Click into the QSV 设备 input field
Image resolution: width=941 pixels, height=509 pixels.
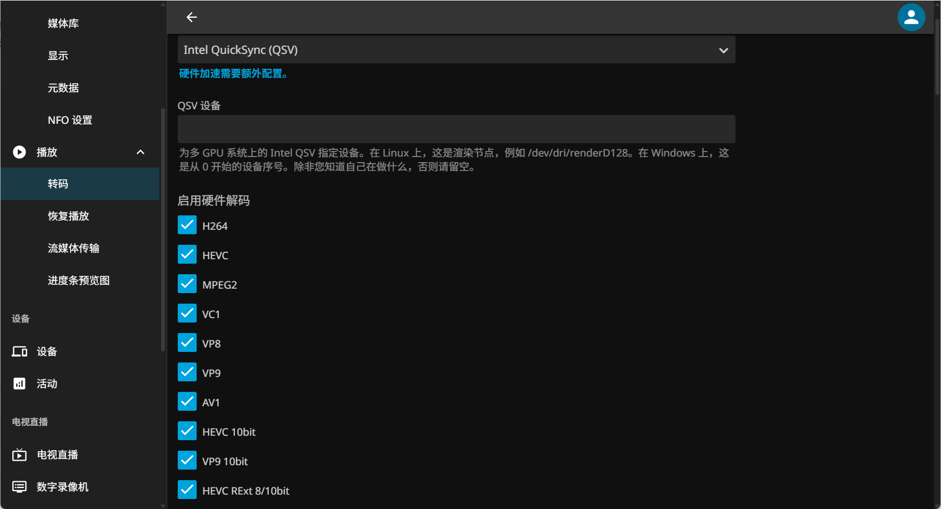(x=456, y=129)
